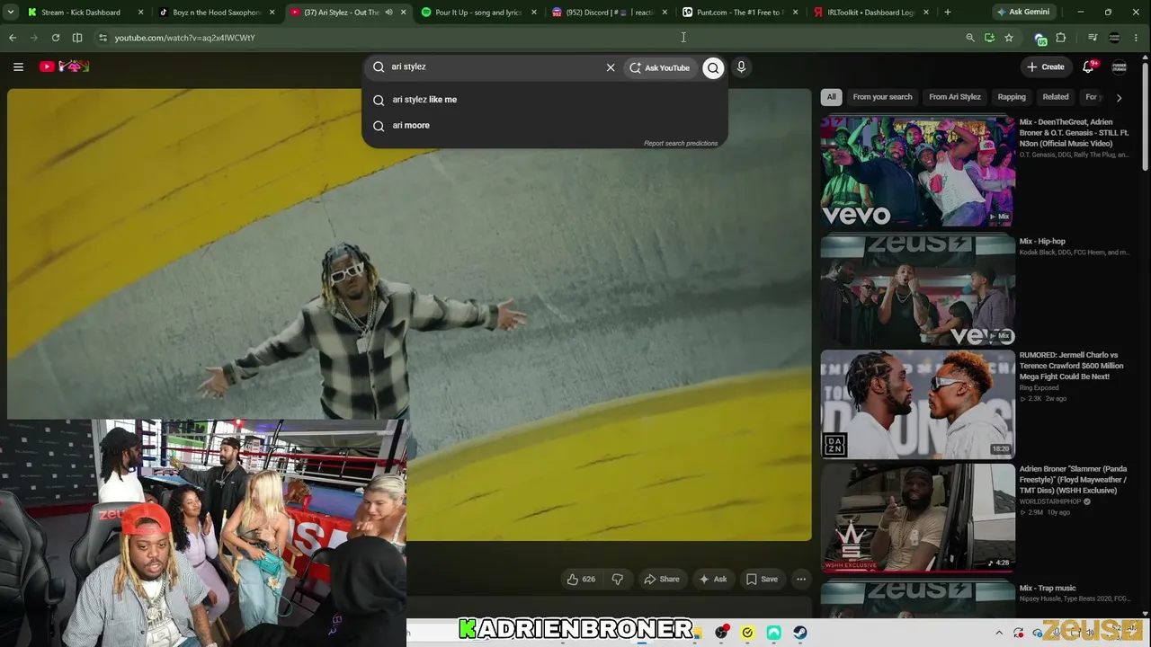Open the YouTube guide hamburger menu
This screenshot has height=647, width=1151.
coord(18,66)
